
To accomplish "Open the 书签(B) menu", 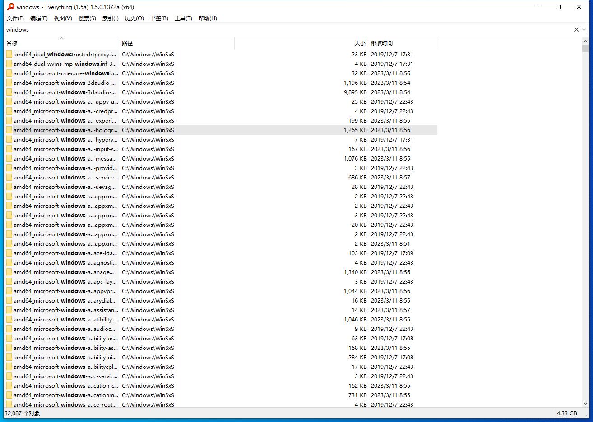I will coord(159,18).
